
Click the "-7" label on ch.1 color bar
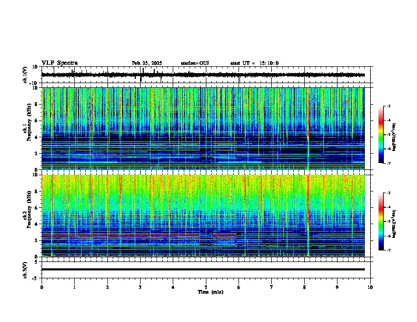(x=389, y=163)
